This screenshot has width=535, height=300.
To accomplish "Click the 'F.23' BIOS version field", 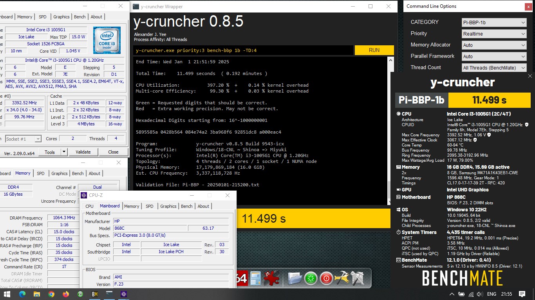I will coord(171,284).
